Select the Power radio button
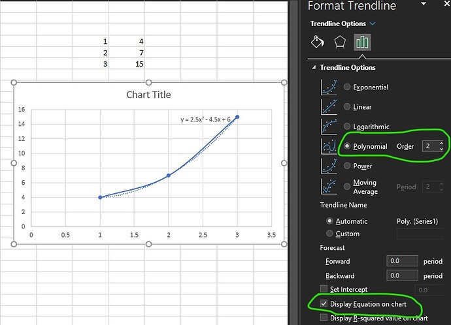The width and height of the screenshot is (451, 325). (x=347, y=166)
